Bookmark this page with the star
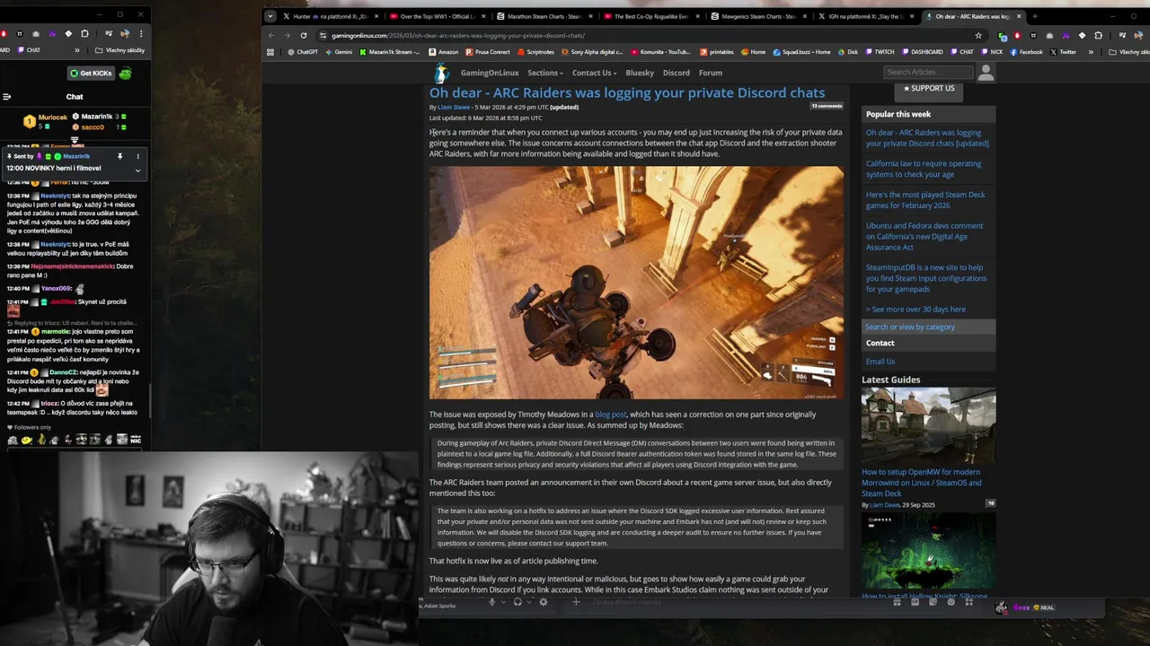1150x646 pixels. coord(979,35)
